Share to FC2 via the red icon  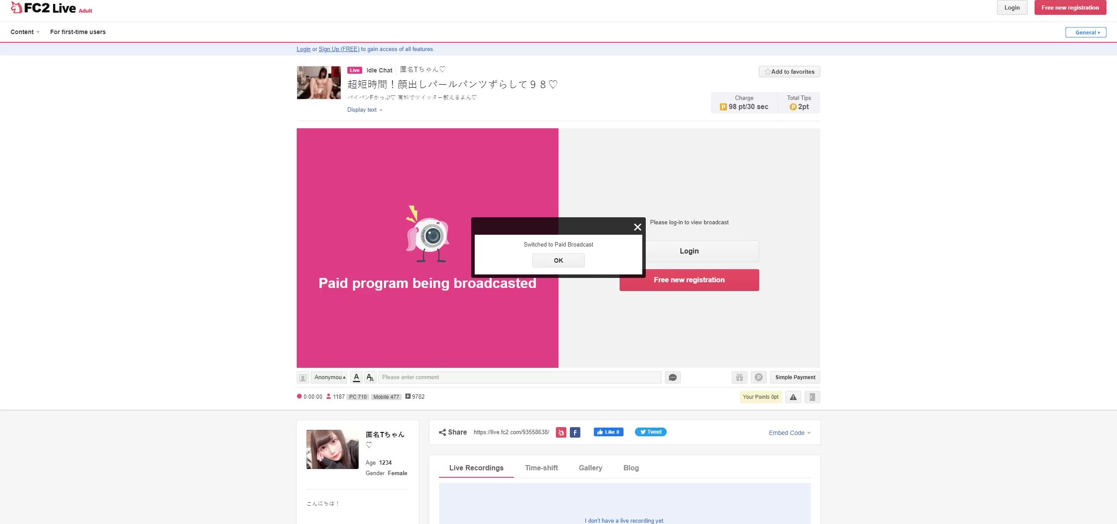click(561, 432)
